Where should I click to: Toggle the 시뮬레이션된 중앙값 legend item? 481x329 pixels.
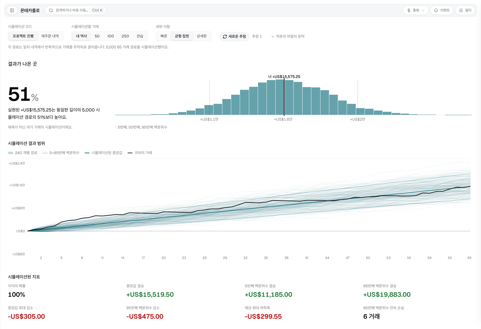(x=103, y=153)
